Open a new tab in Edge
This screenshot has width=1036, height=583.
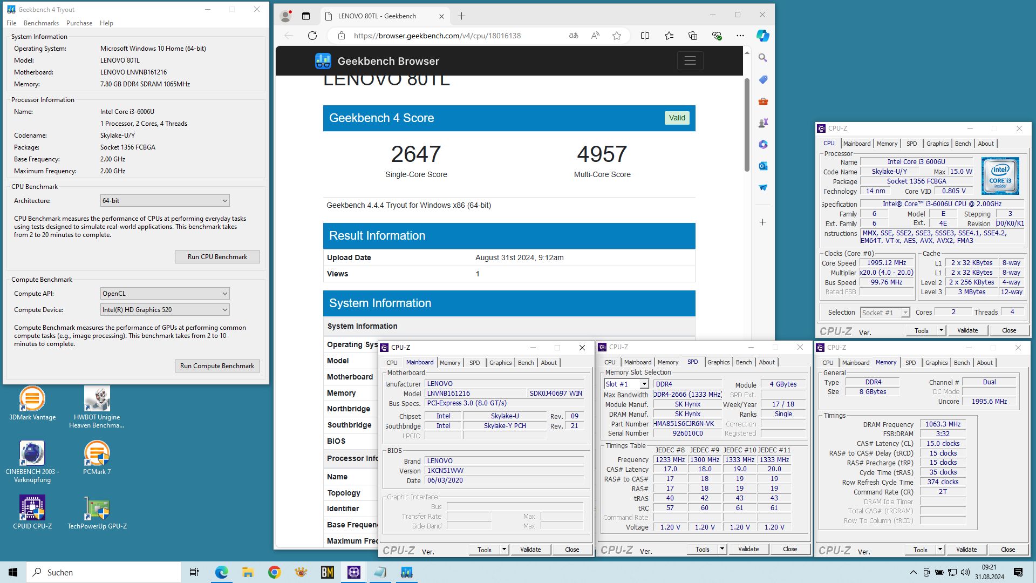tap(461, 16)
